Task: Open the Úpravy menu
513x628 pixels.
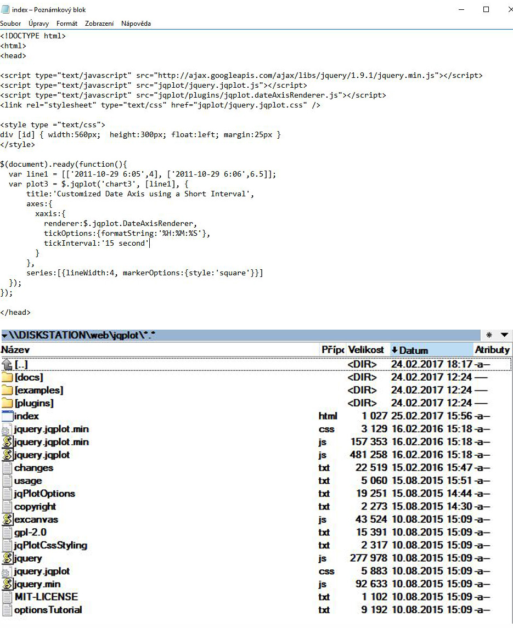Action: click(38, 24)
